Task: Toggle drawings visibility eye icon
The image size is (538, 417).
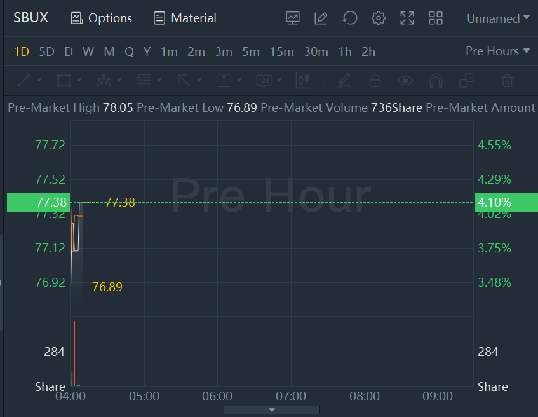Action: [405, 81]
